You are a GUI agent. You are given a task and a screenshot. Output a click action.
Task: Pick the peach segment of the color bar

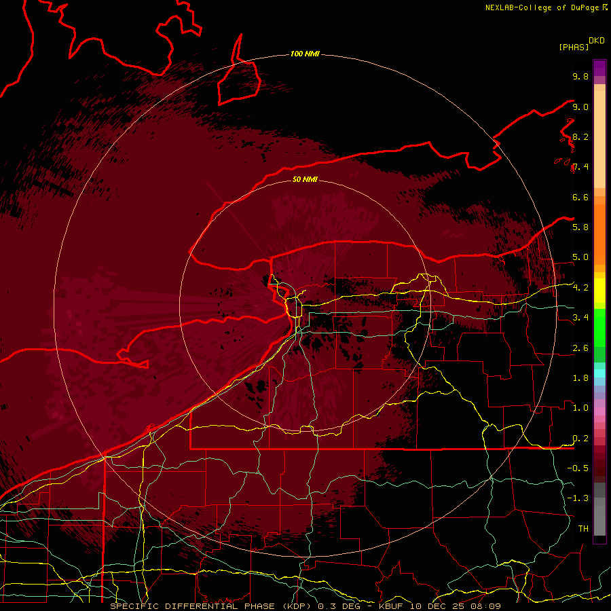click(599, 139)
